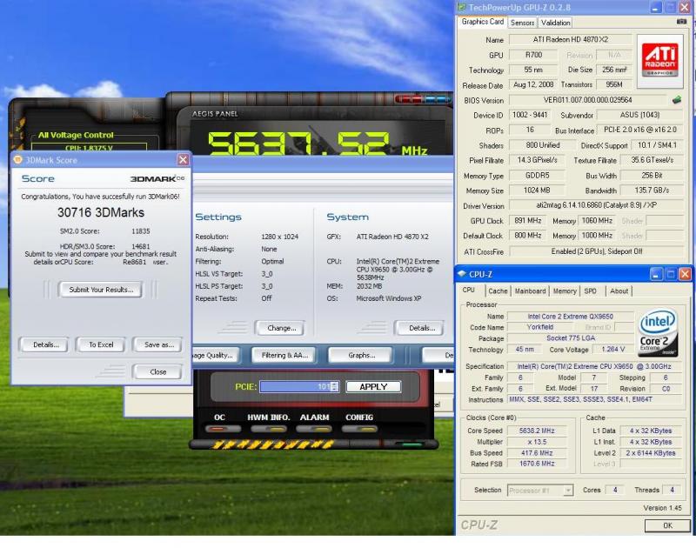Export score with To Excel button
Image resolution: width=696 pixels, height=548 pixels.
pos(101,344)
